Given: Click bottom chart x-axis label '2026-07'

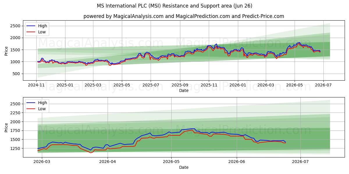Looking at the screenshot, I should point(300,162).
